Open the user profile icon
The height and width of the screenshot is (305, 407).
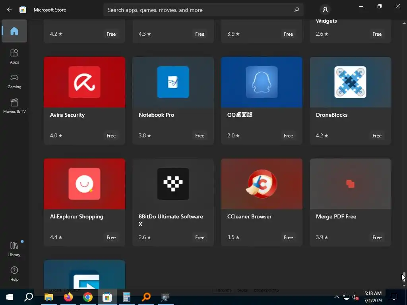coord(325,10)
